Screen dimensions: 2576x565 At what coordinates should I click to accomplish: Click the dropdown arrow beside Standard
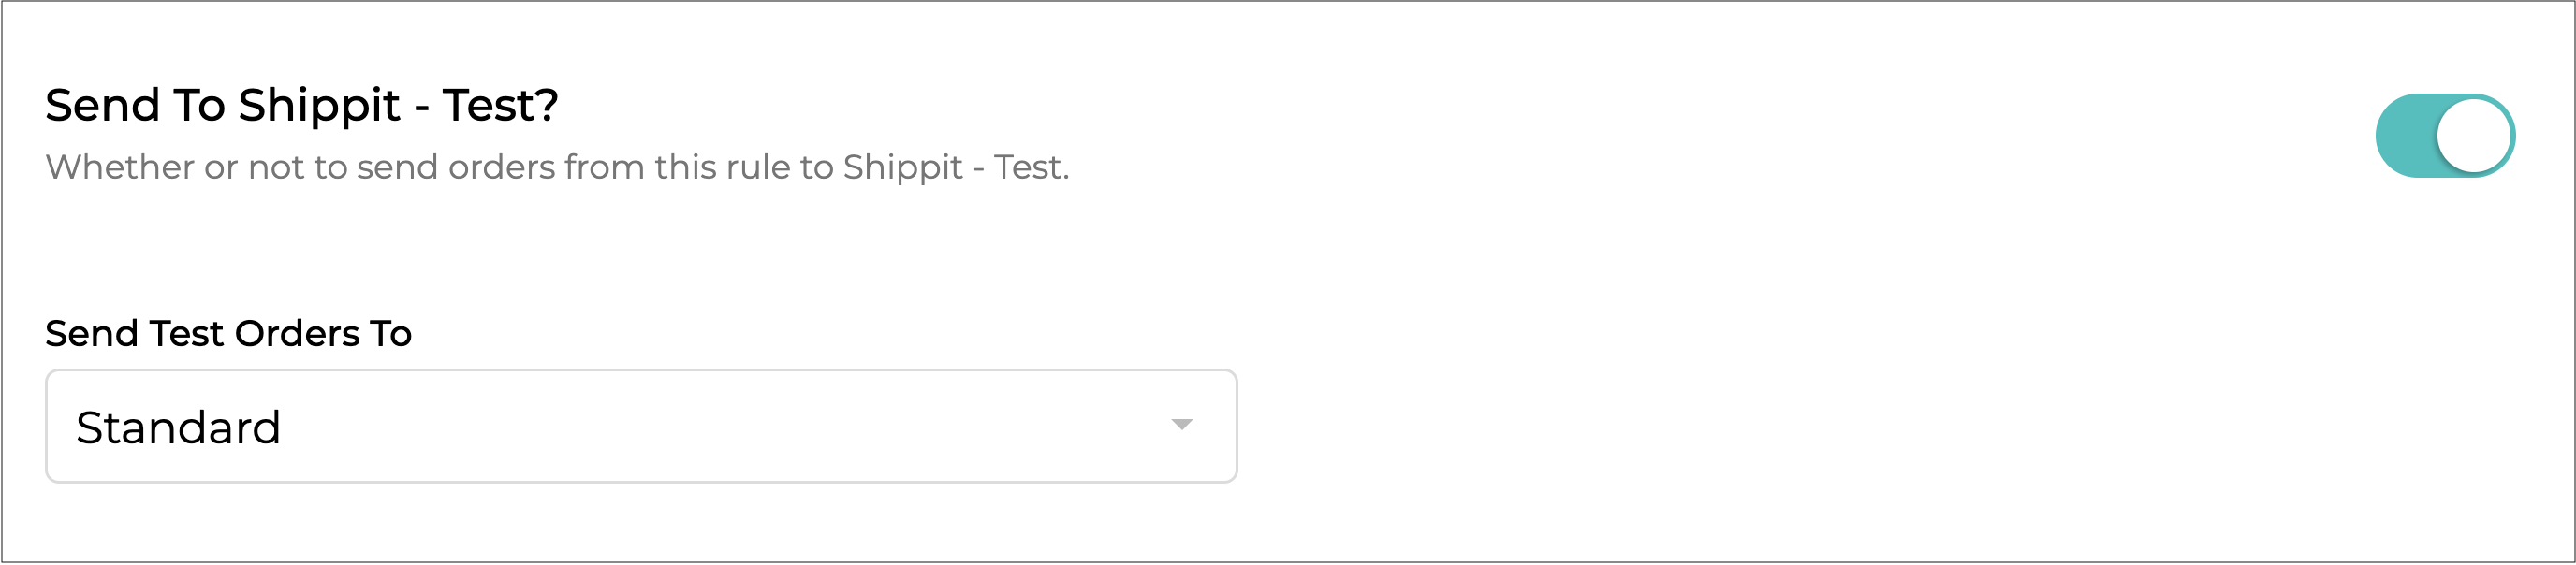click(1181, 425)
